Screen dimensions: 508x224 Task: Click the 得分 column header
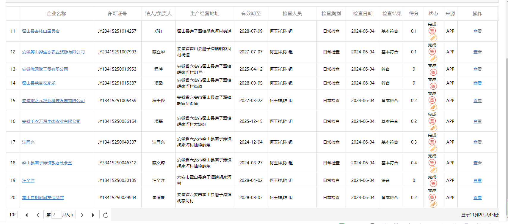coord(414,14)
